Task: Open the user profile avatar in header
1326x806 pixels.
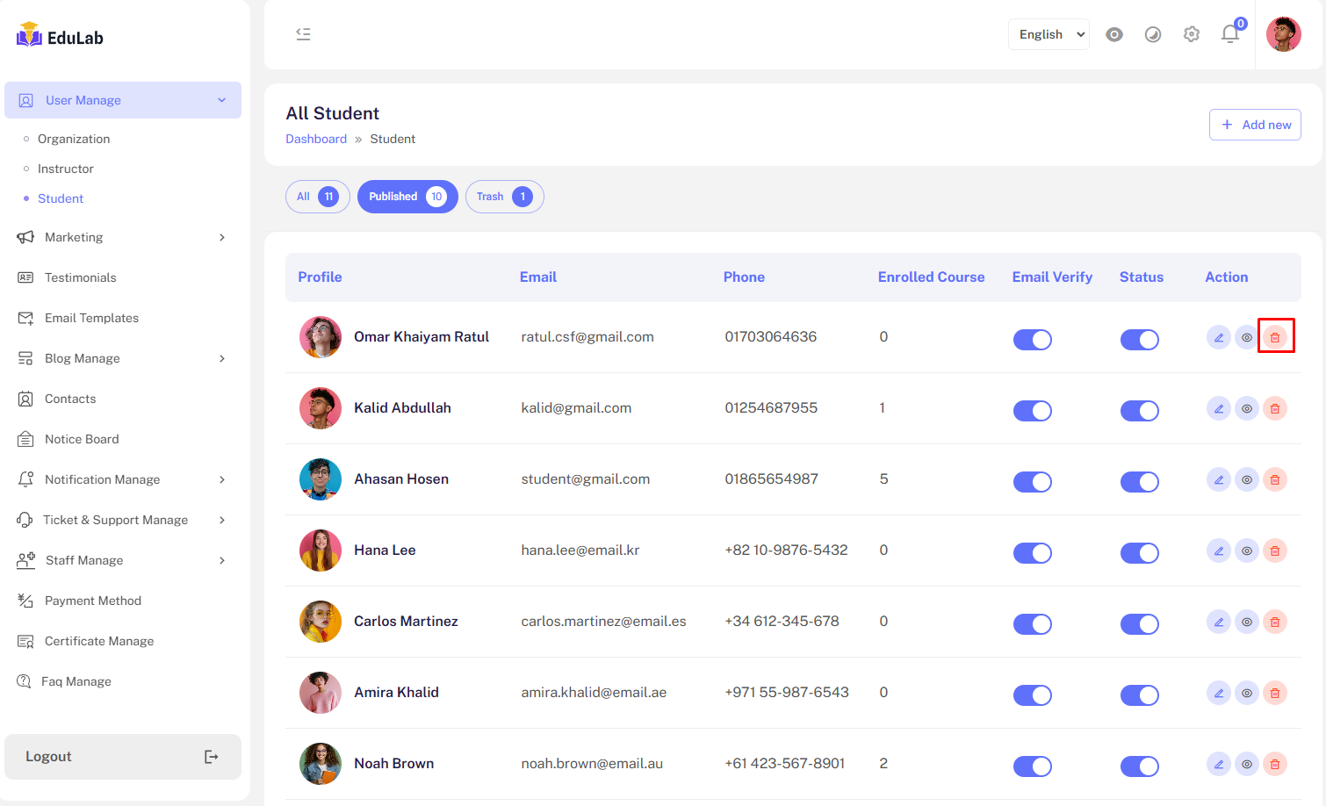Action: pos(1283,34)
